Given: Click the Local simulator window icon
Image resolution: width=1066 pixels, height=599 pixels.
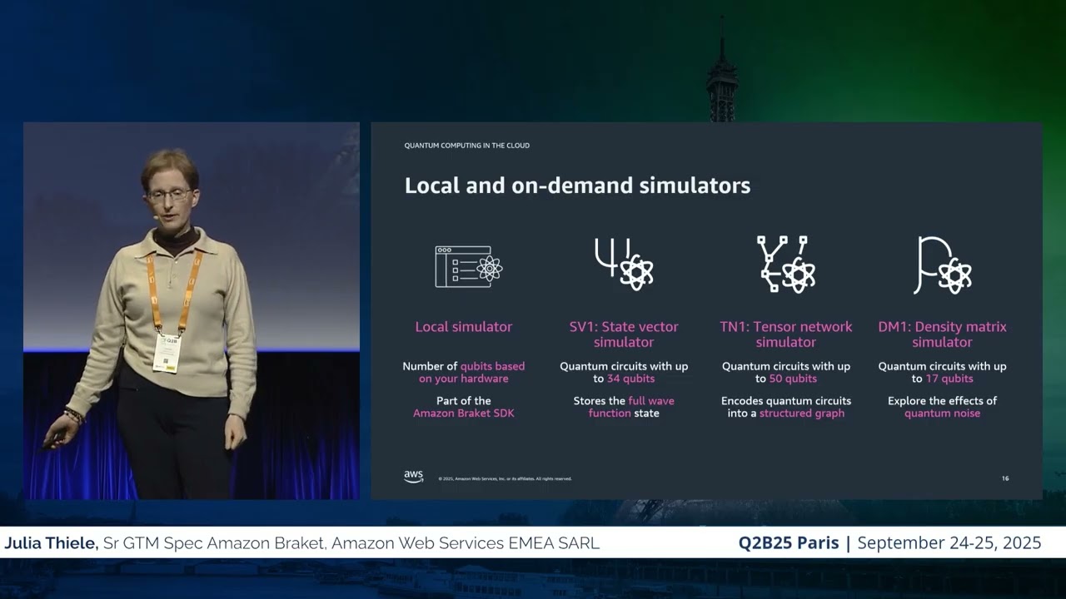Looking at the screenshot, I should pyautogui.click(x=469, y=267).
